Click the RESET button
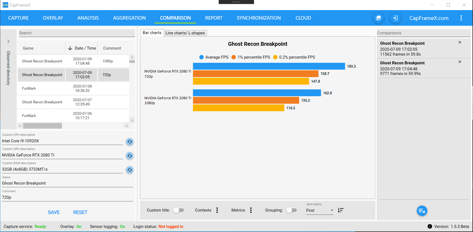 [80, 212]
